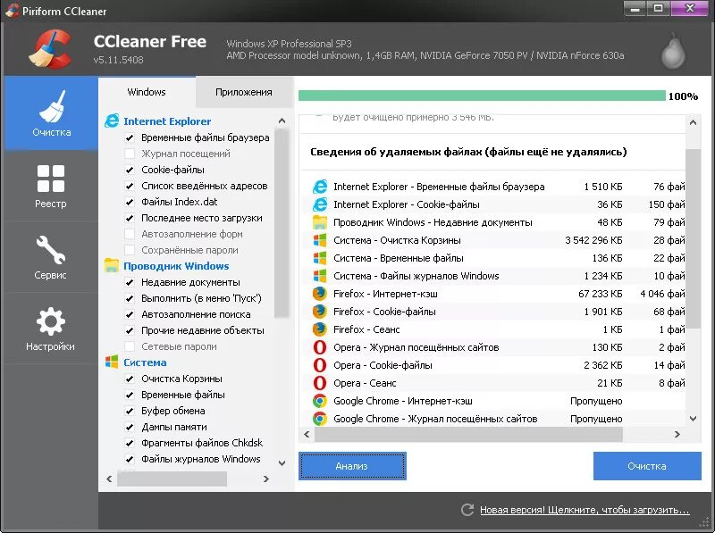The width and height of the screenshot is (715, 533).
Task: Click the options horizontal scrollbar thumb
Action: (172, 479)
